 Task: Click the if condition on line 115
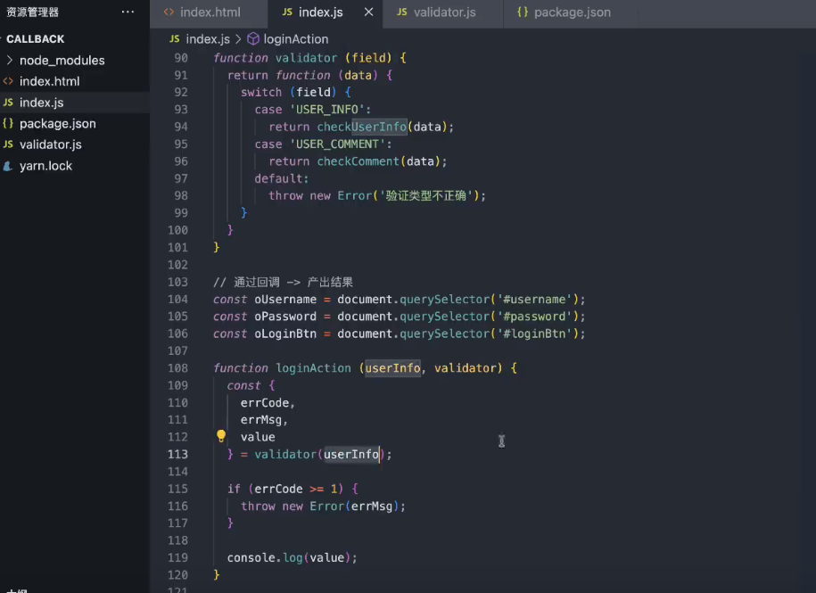[x=295, y=489]
